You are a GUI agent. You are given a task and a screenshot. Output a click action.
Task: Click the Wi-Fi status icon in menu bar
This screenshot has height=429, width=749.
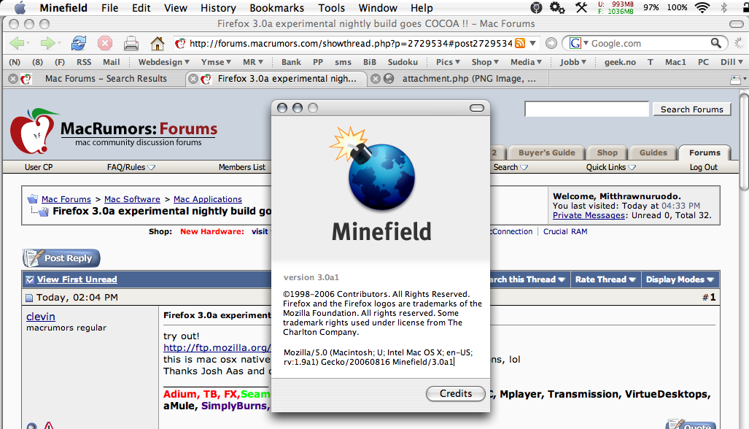(x=702, y=7)
